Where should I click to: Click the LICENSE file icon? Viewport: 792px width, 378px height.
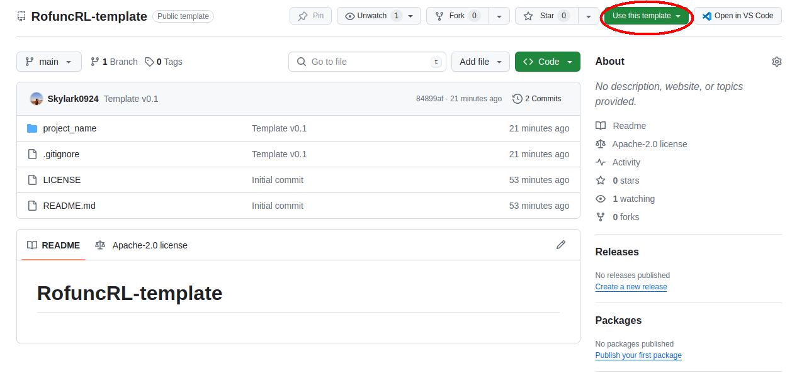click(x=33, y=180)
